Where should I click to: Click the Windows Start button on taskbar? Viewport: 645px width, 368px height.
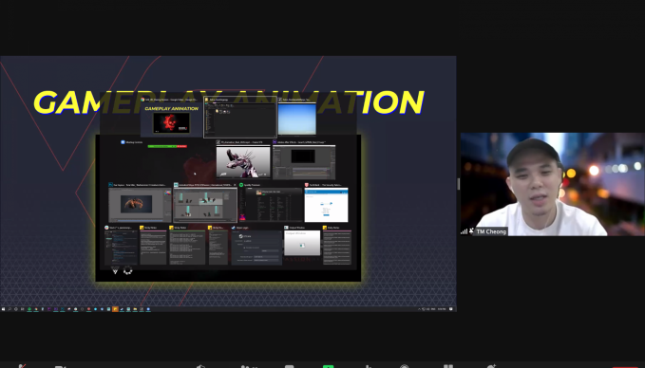pos(3,309)
